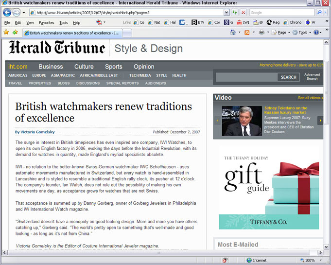Click the magnifier search icon by Google box

coord(319,13)
